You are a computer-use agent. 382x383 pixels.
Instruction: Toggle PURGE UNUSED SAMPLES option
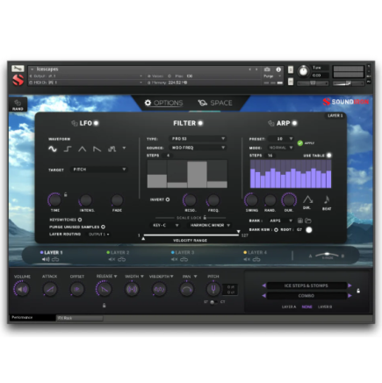103,227
